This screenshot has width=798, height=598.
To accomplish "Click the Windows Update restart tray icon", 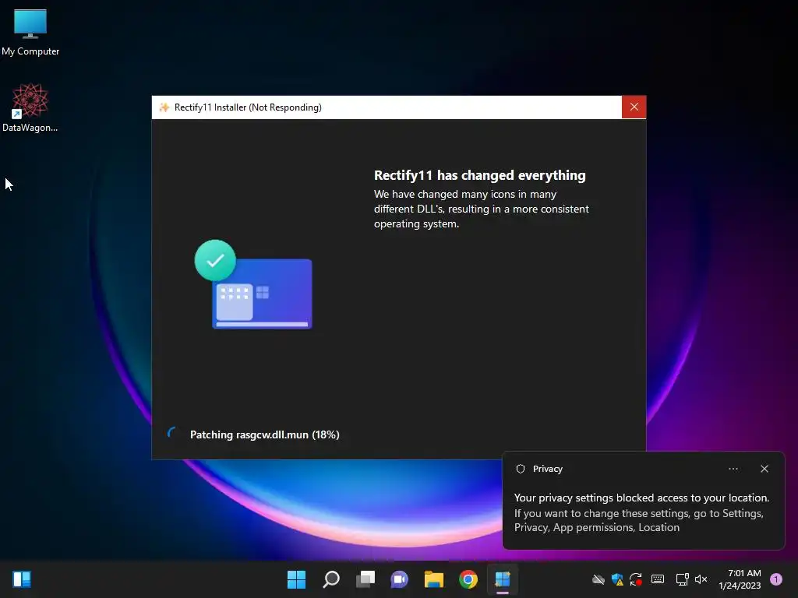I will (x=636, y=579).
